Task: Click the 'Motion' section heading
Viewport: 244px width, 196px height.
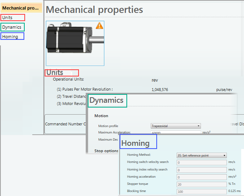Action: click(x=101, y=116)
